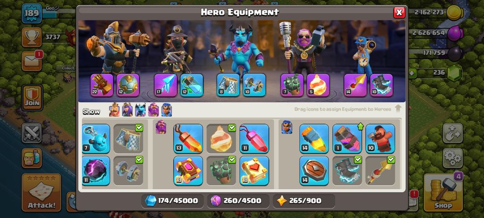Open the level 18 Rage Gem book equipment
Viewport: 484px width, 218px height.
click(188, 170)
